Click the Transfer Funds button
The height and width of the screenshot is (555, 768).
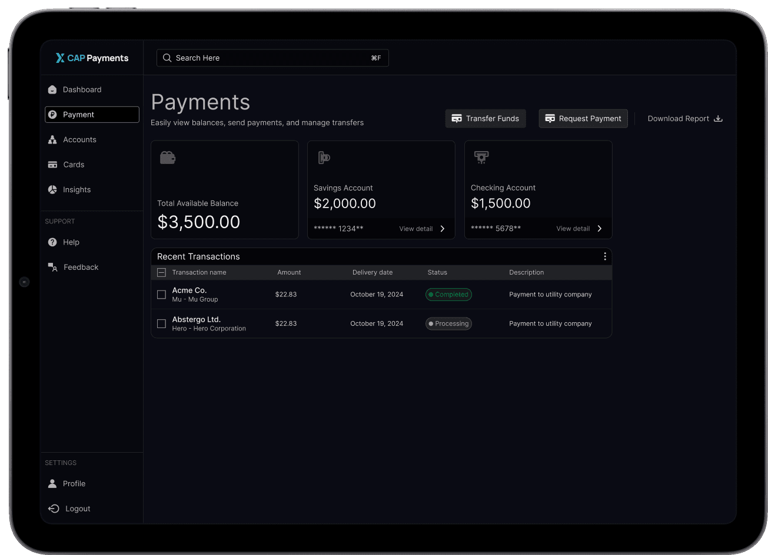(x=486, y=118)
